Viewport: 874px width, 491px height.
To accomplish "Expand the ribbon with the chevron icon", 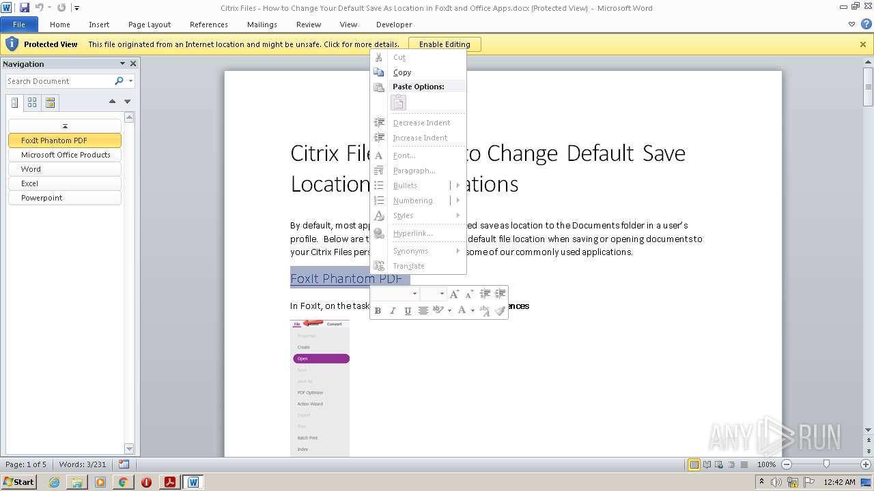I will pos(851,24).
